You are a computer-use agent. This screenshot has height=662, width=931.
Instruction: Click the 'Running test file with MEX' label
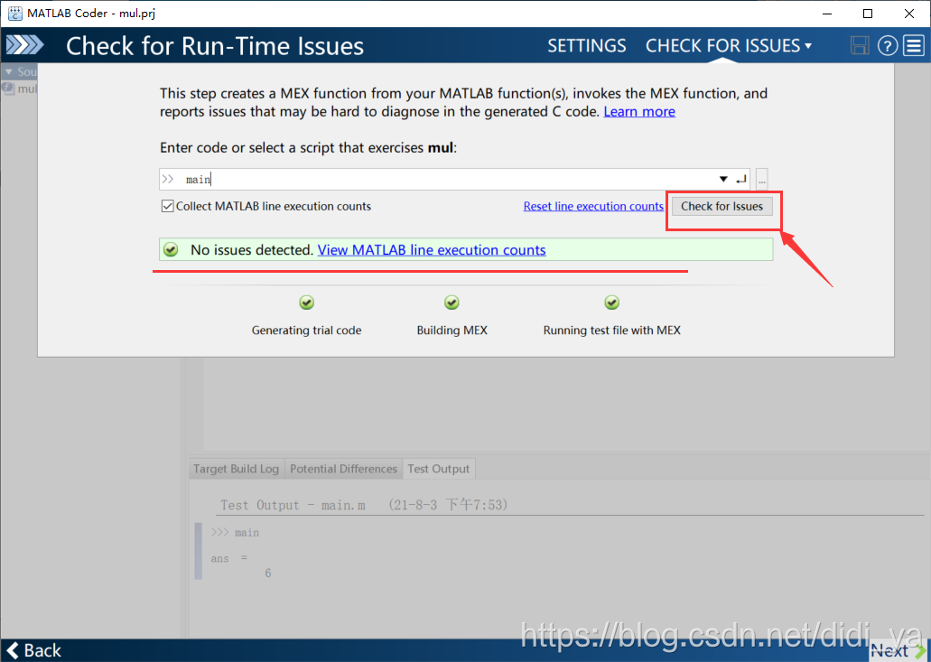(611, 331)
